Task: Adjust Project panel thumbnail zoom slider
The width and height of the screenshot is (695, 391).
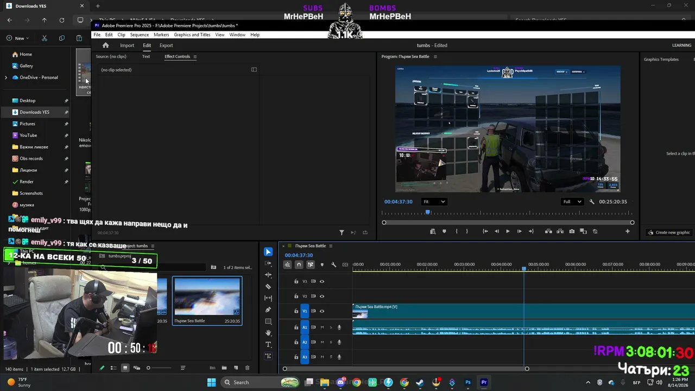Action: tap(148, 368)
